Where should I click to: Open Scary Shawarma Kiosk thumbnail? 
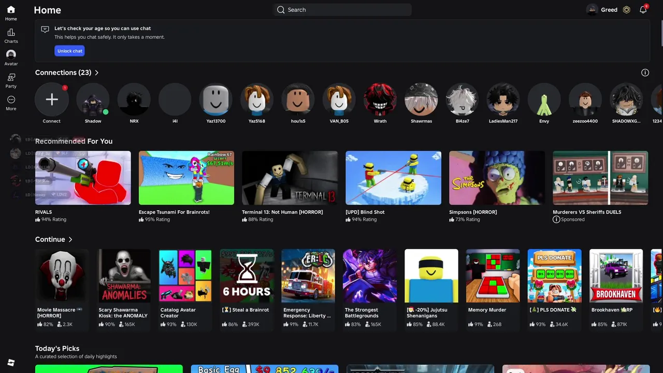click(124, 276)
